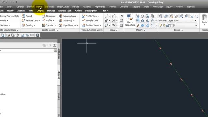Open the Toolspace view dropdown
This screenshot has height=117, width=208.
55,50
